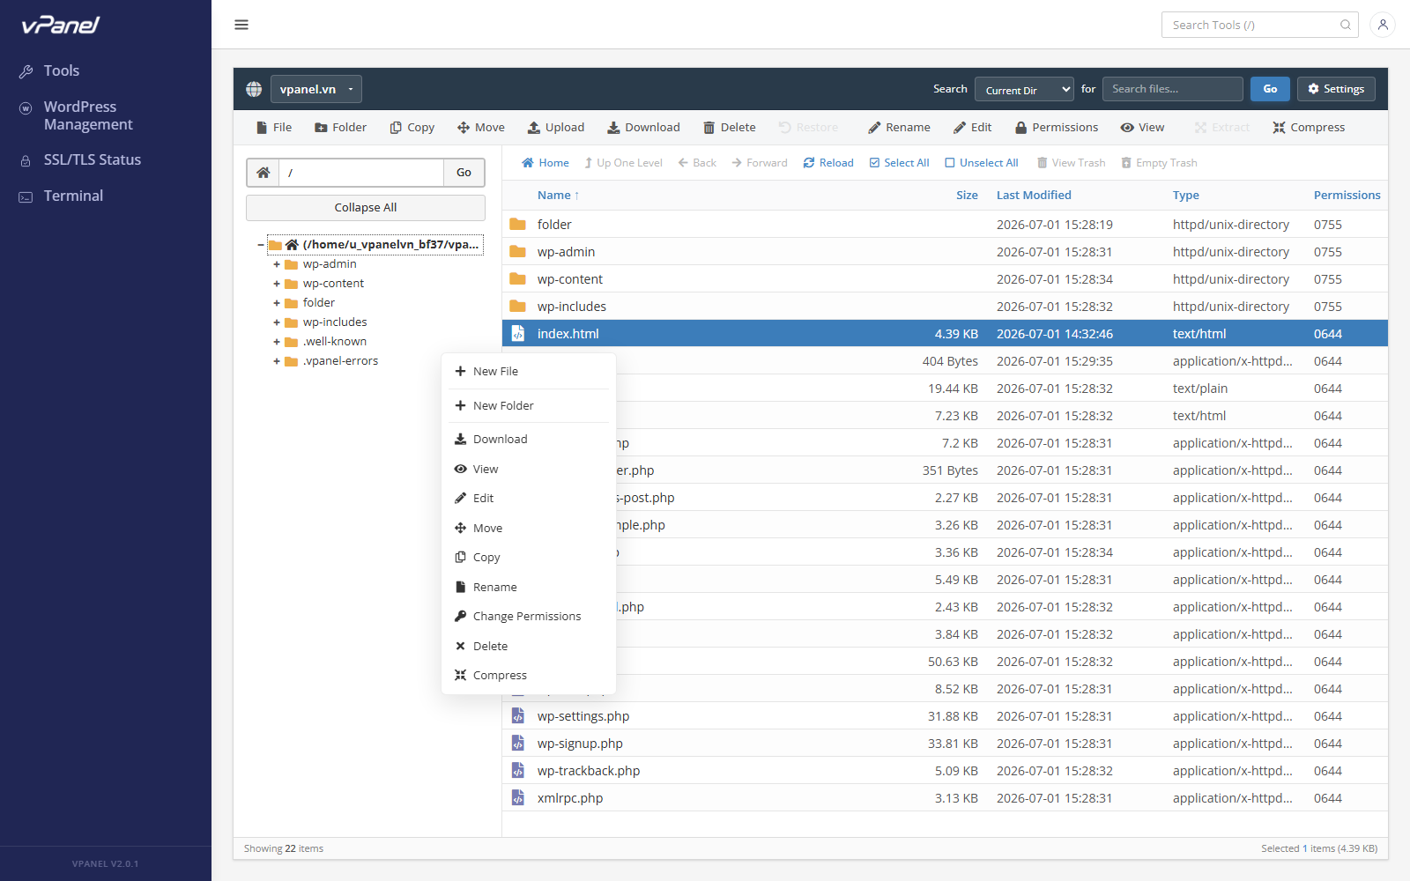
Task: Focus the directory path input
Action: coord(361,173)
